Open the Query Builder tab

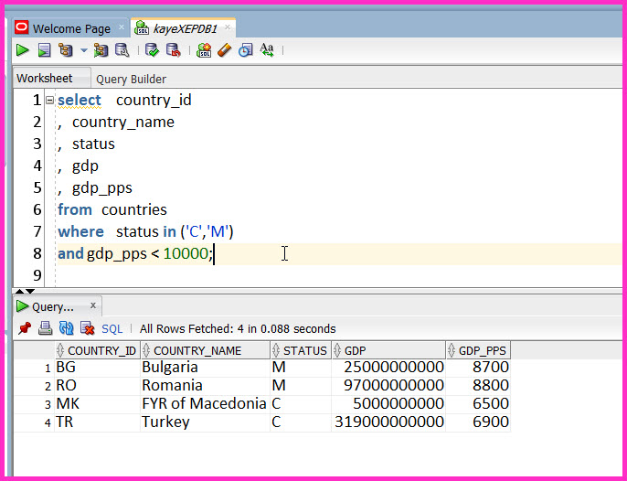(132, 80)
